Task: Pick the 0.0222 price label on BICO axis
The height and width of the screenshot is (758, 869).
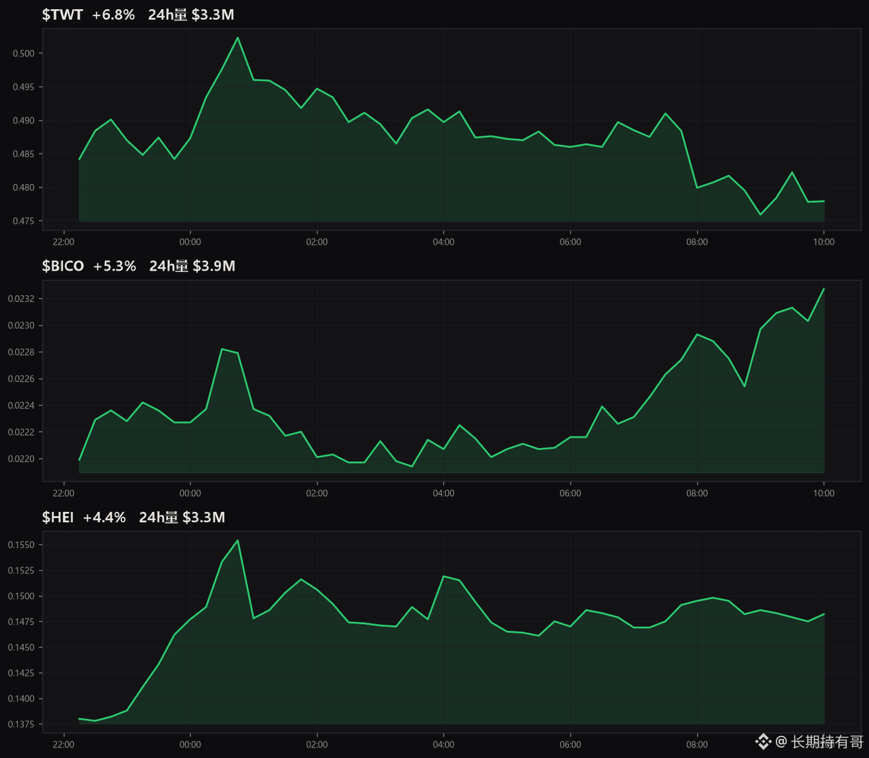Action: click(x=21, y=432)
